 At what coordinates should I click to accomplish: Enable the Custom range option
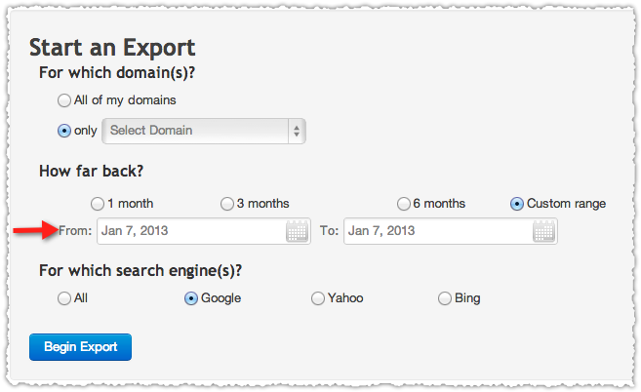pyautogui.click(x=517, y=204)
